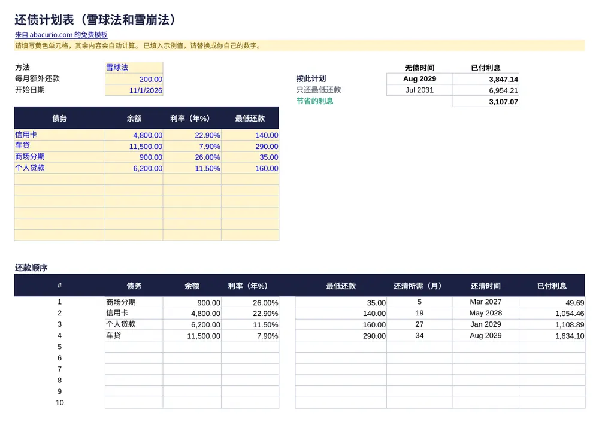Viewport: 599px width, 422px height.
Task: Select the 方法 cell showing 雪球法
Action: point(134,68)
